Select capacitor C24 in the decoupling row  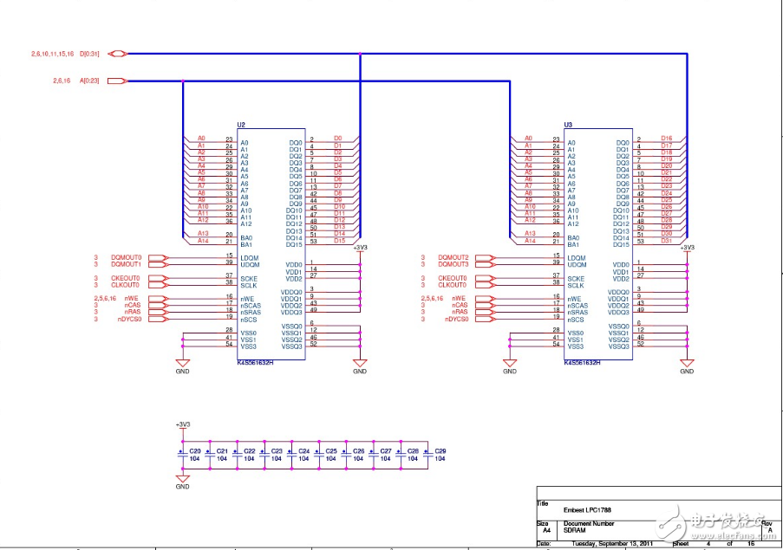coord(291,455)
